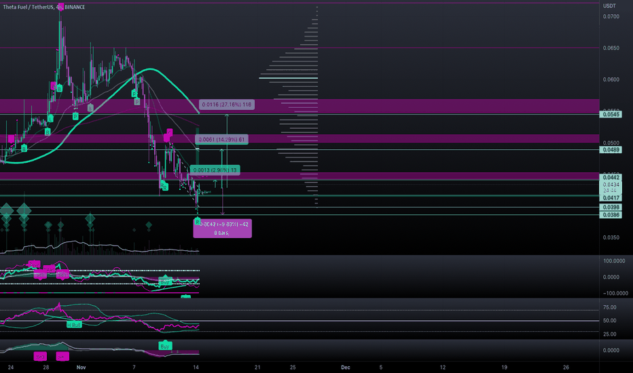Click the gray P marker under the green P
Image resolution: width=633 pixels, height=373 pixels.
pos(137,102)
